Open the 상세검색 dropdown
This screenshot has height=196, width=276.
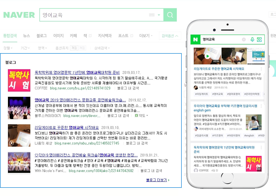point(102,48)
